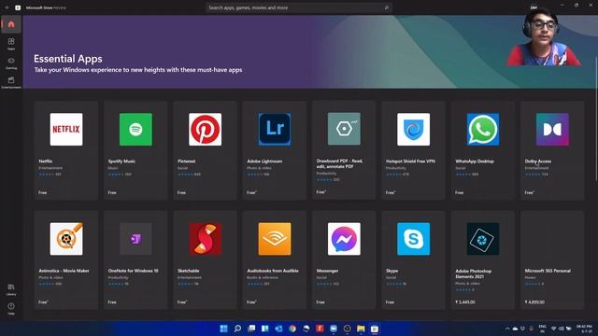Open the Skype app icon
598x336 pixels.
[x=413, y=239]
